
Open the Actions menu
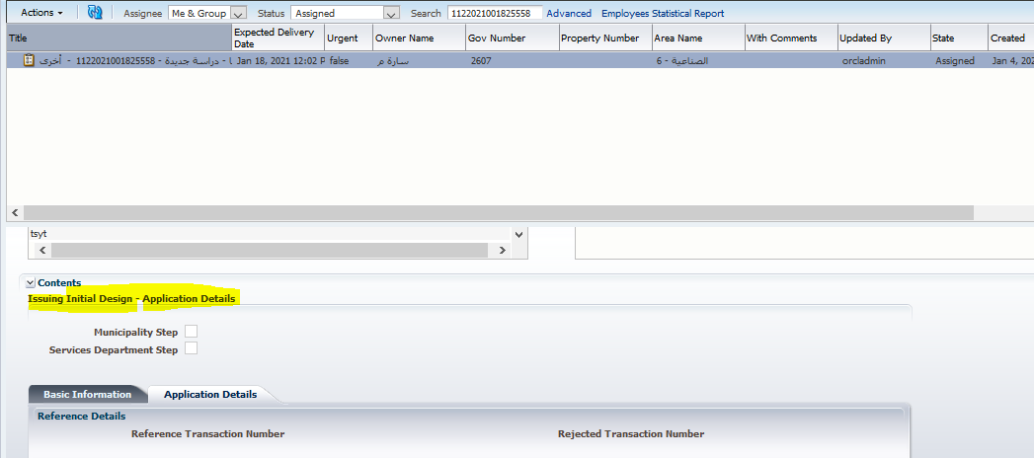click(41, 13)
